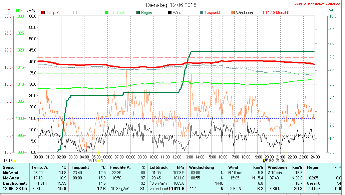Click the black Wind legend square
The height and width of the screenshot is (195, 345).
click(170, 13)
